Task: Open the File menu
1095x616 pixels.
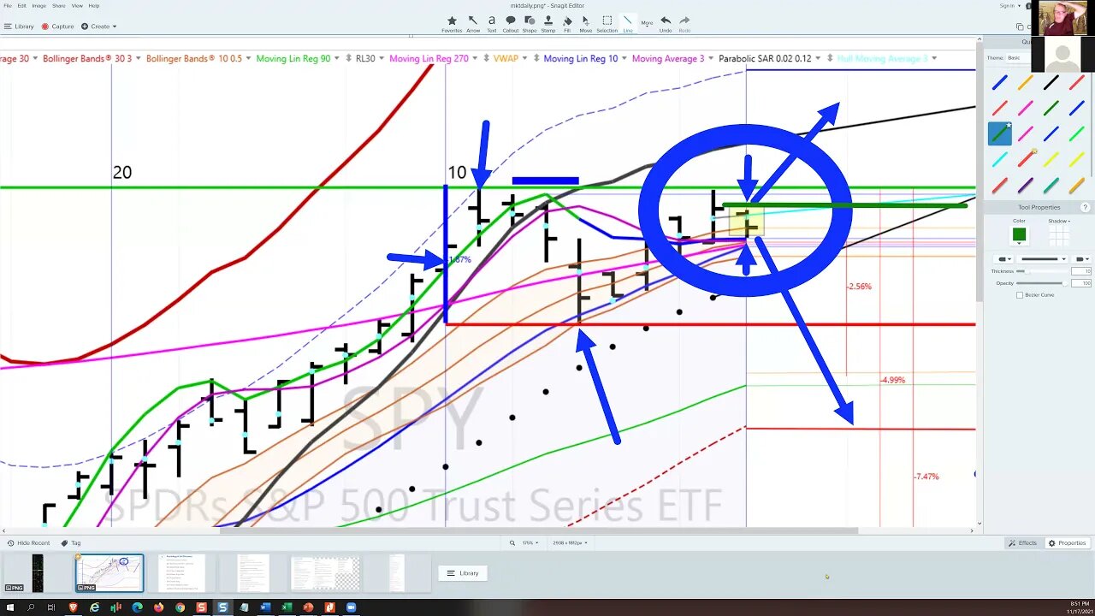Action: pyautogui.click(x=8, y=5)
